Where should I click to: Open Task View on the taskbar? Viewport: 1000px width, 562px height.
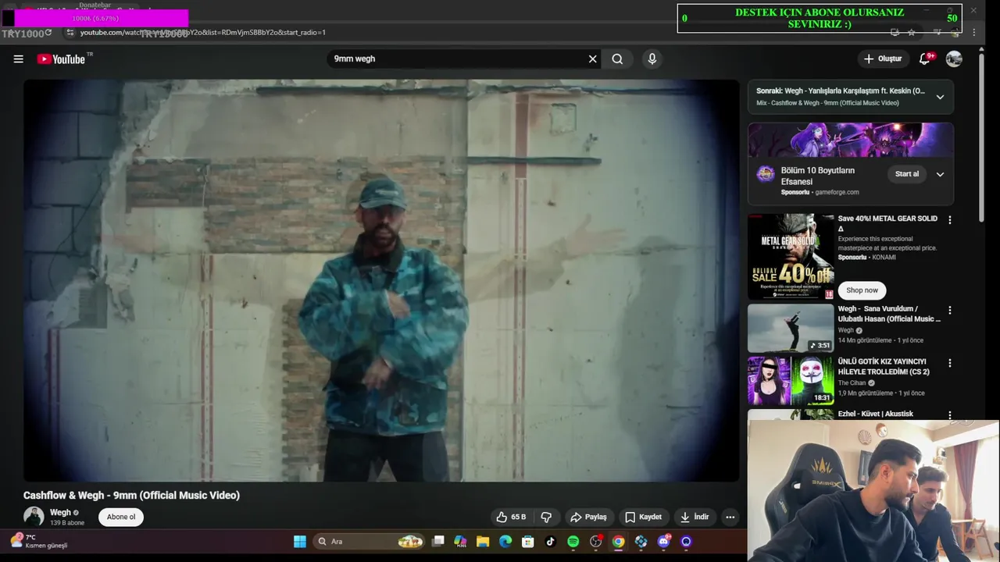coord(438,542)
